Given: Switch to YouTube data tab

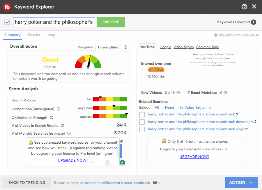Looking at the screenshot, I should click(x=147, y=47).
